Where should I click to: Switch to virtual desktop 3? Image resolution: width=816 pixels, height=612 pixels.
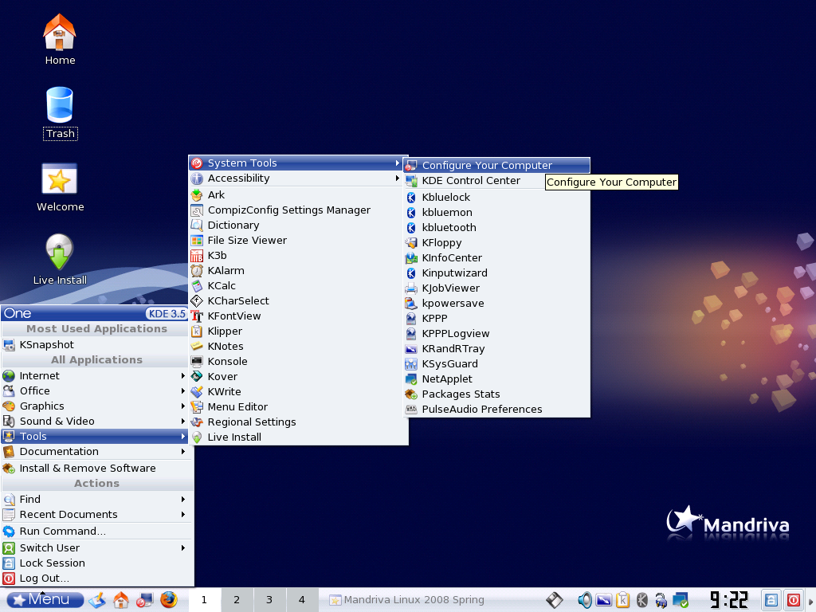tap(269, 600)
